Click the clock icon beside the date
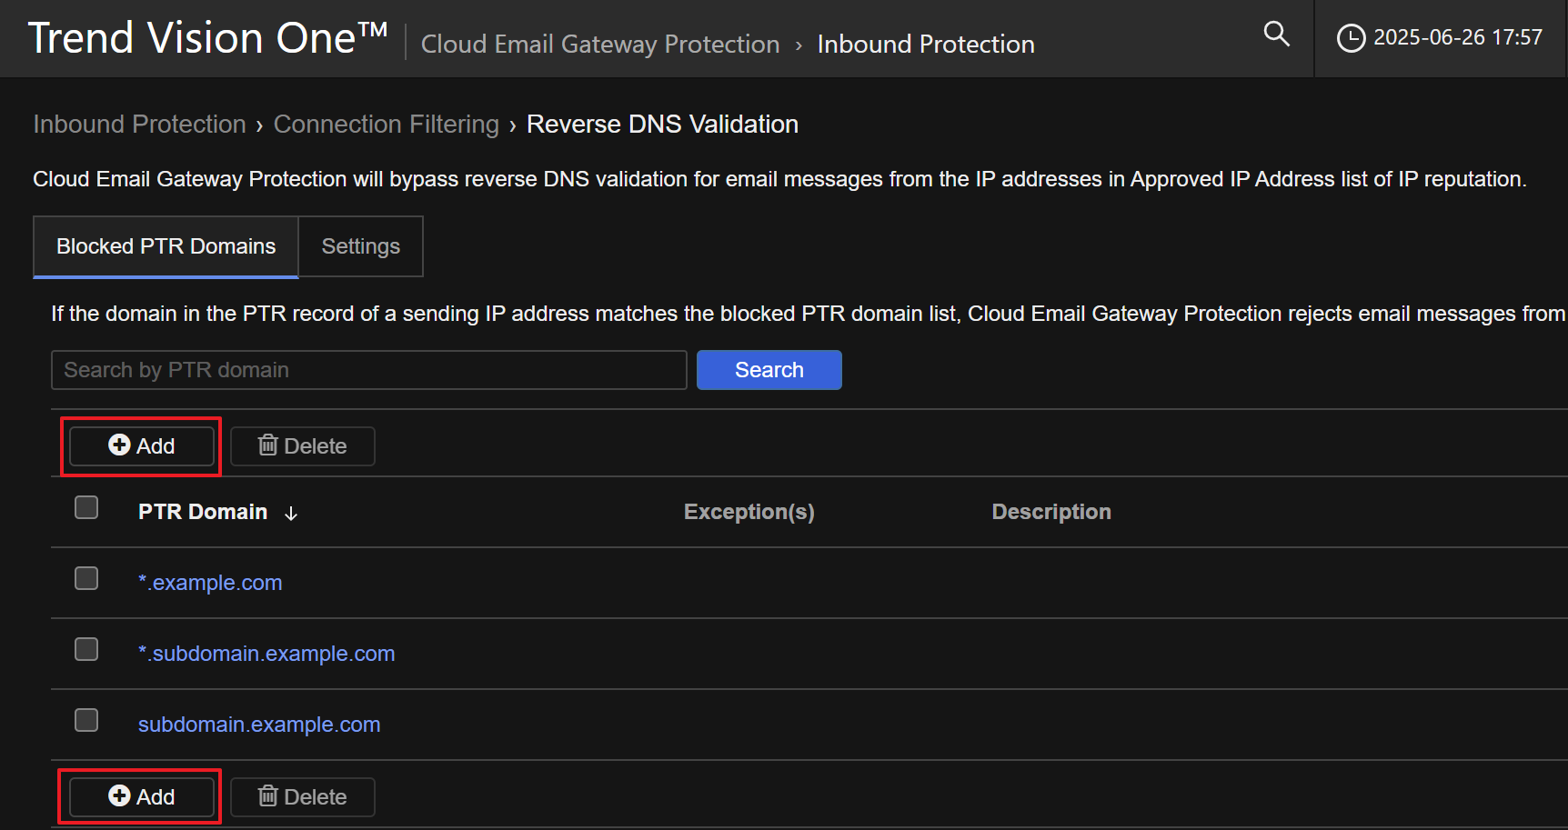The width and height of the screenshot is (1568, 830). (x=1351, y=38)
